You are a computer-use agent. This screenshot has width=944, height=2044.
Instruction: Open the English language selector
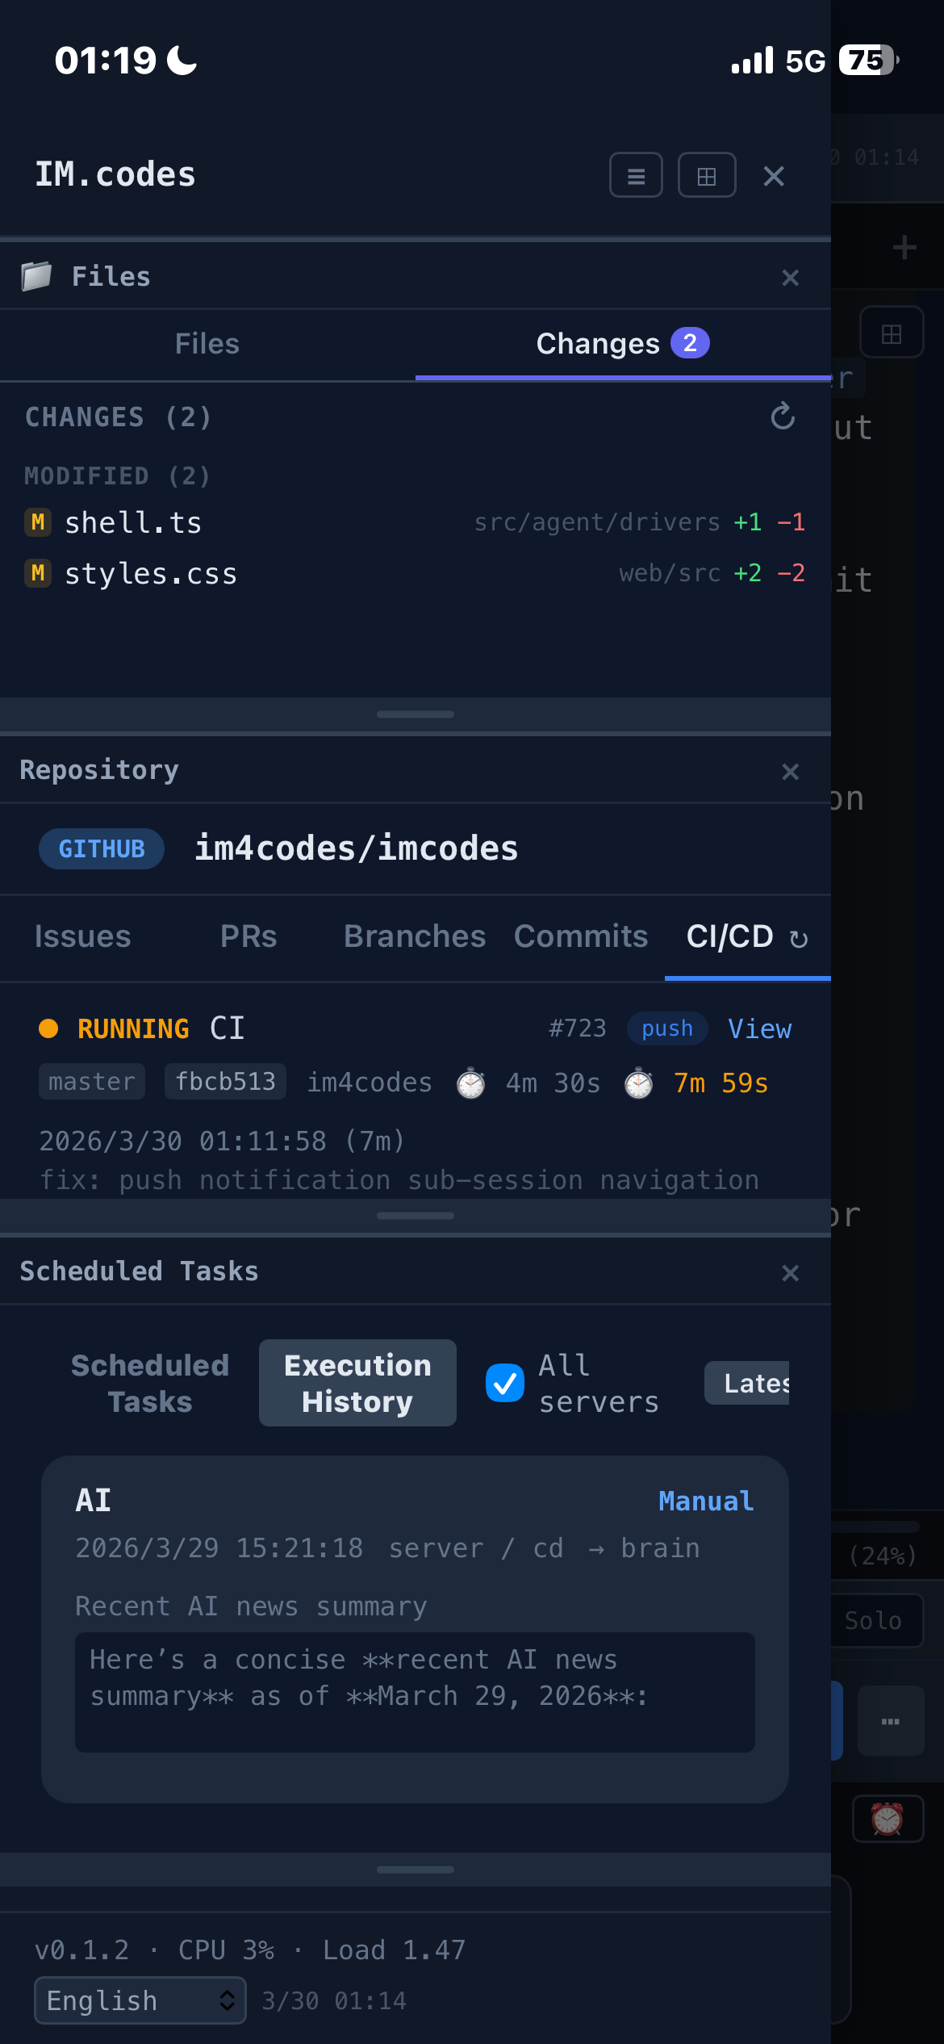(139, 2000)
